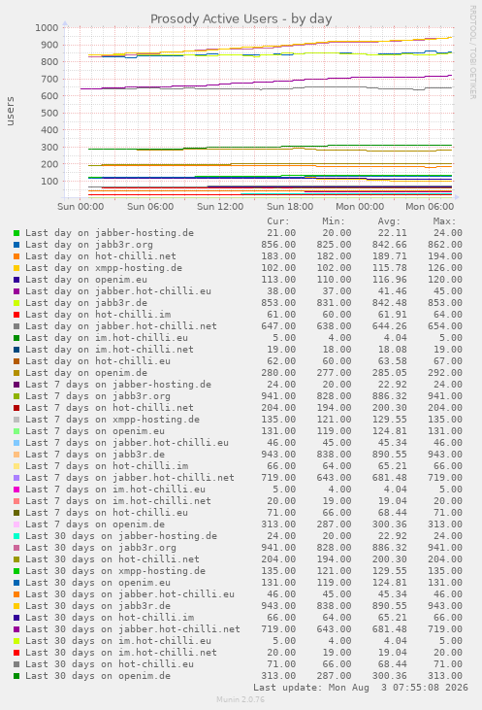Click legend label 'Last day on xmpp-hosting.de'

104,268
